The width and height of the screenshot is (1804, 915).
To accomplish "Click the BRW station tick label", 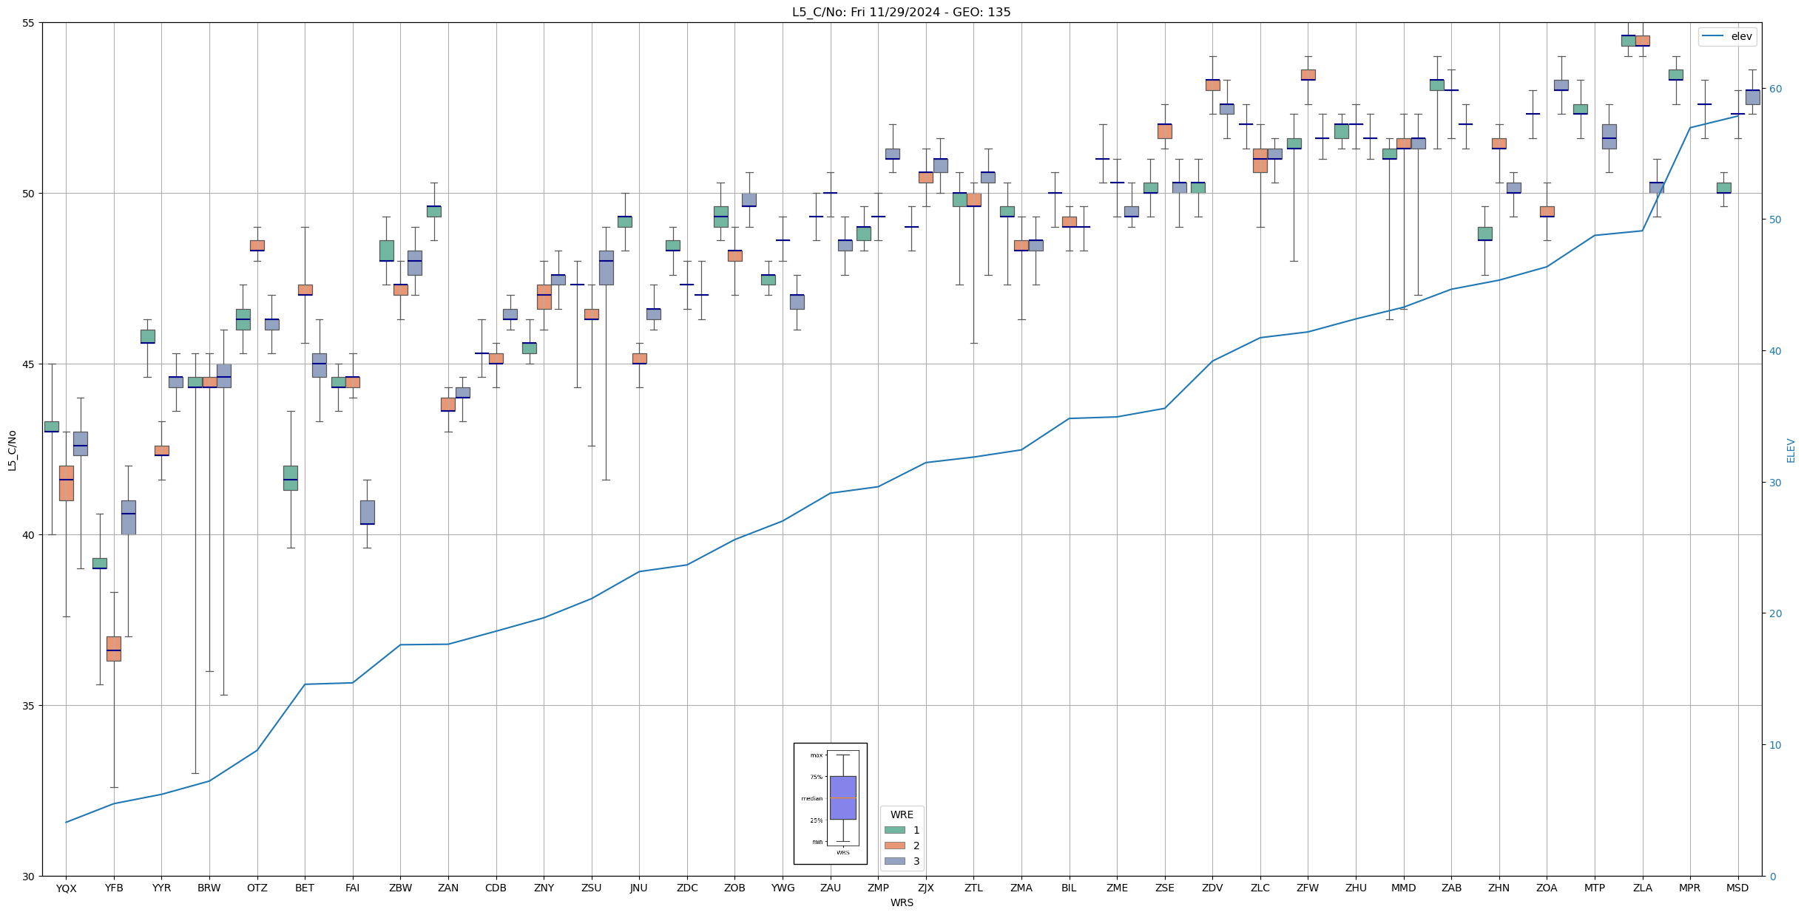I will 209,888.
